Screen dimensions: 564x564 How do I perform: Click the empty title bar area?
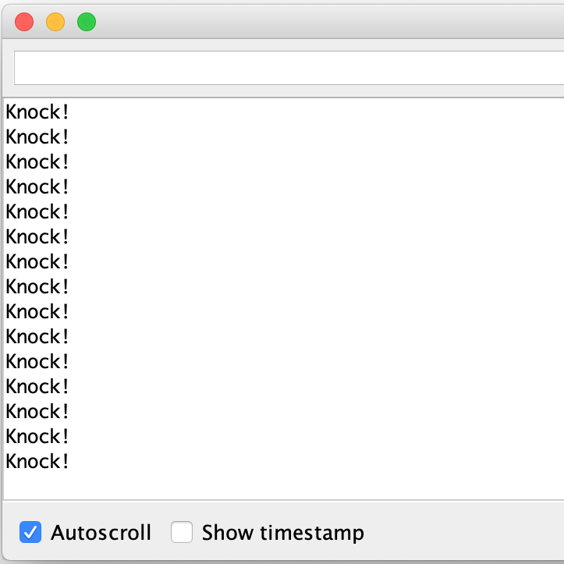coord(324,22)
